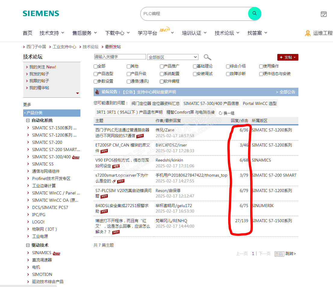Open SIMATIC S7-200 SMART tree item
333x287 pixels.
click(56, 150)
